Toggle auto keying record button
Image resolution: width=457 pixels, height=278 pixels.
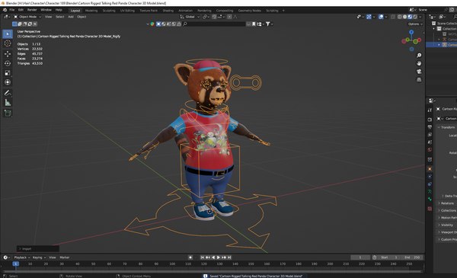click(x=190, y=257)
